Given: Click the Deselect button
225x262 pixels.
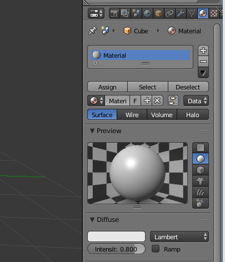Looking at the screenshot, I should [188, 87].
